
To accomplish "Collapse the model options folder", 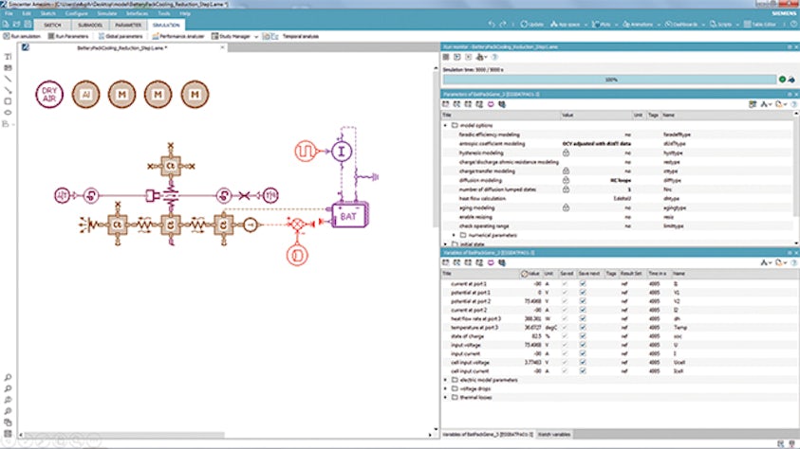I will click(445, 125).
